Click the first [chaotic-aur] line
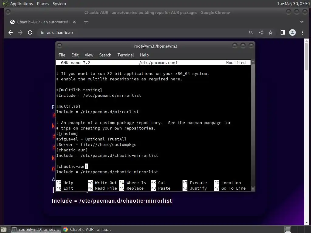 click(72, 150)
